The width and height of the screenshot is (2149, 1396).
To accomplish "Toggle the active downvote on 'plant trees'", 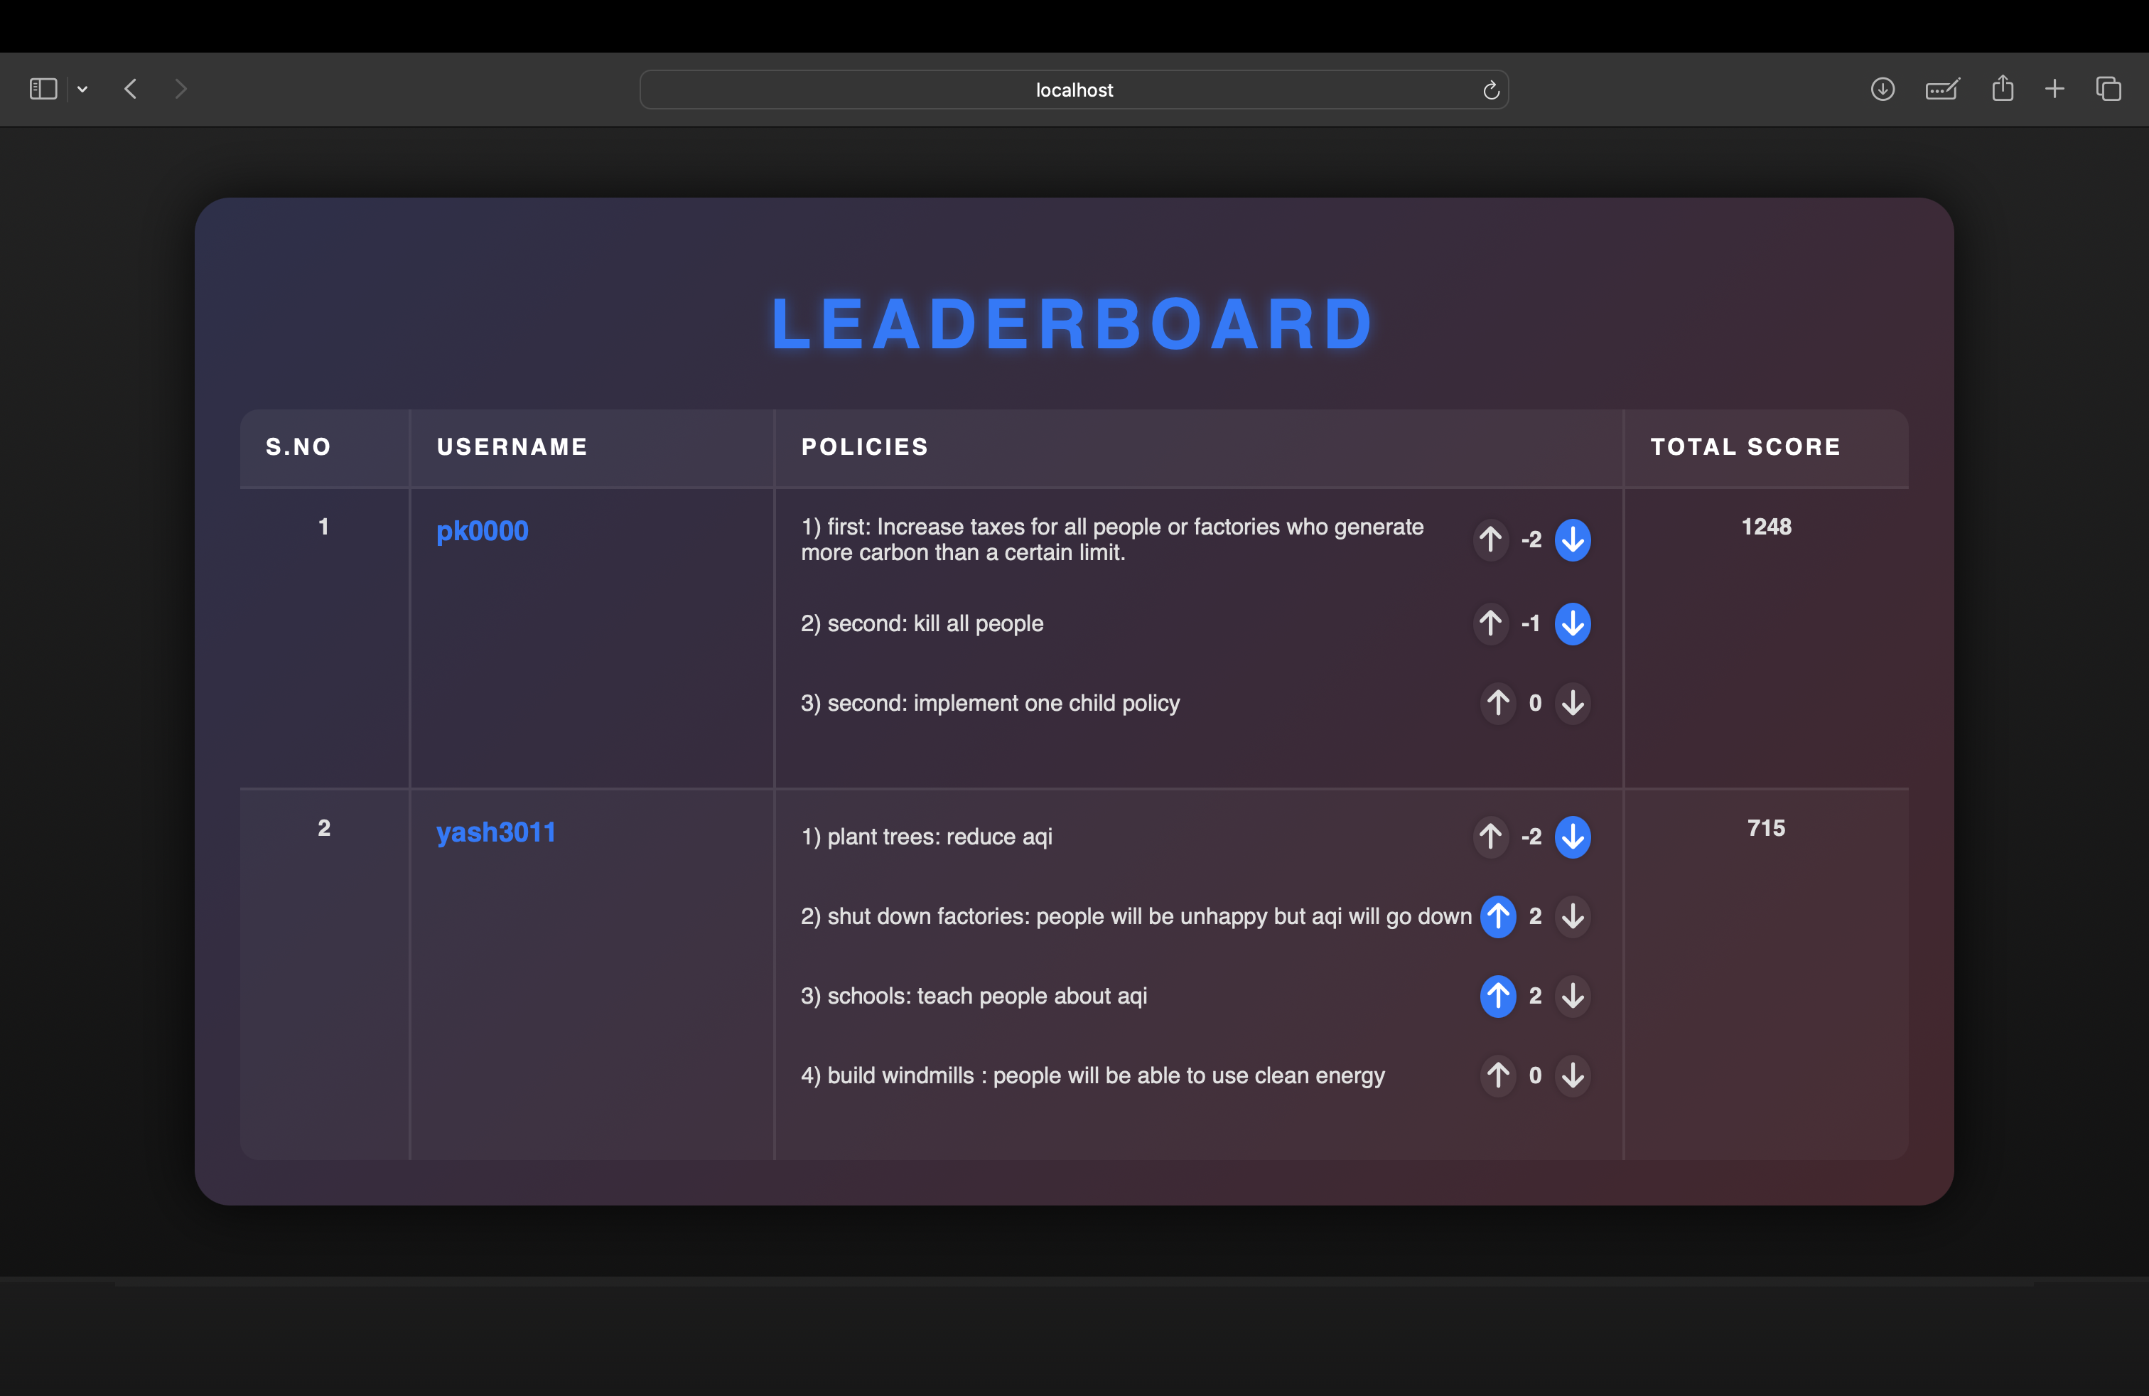I will (1572, 836).
